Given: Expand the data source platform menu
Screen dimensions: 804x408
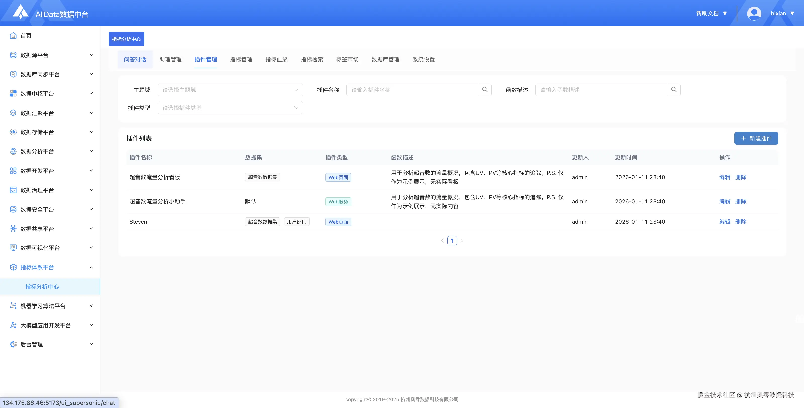Looking at the screenshot, I should tap(91, 55).
